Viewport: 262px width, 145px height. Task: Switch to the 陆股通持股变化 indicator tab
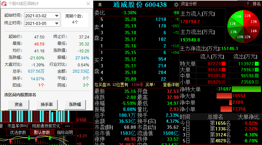click(46, 126)
